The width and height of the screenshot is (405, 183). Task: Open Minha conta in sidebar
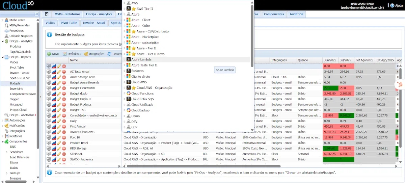pyautogui.click(x=17, y=20)
